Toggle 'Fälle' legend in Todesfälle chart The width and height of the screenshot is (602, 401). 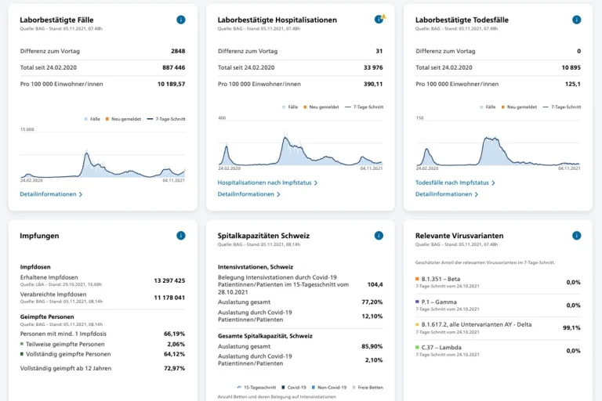click(x=488, y=107)
